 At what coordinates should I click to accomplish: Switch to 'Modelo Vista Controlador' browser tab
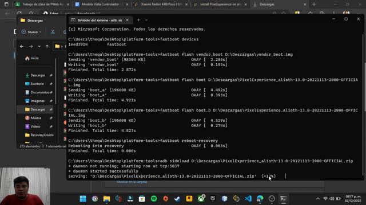pos(102,5)
